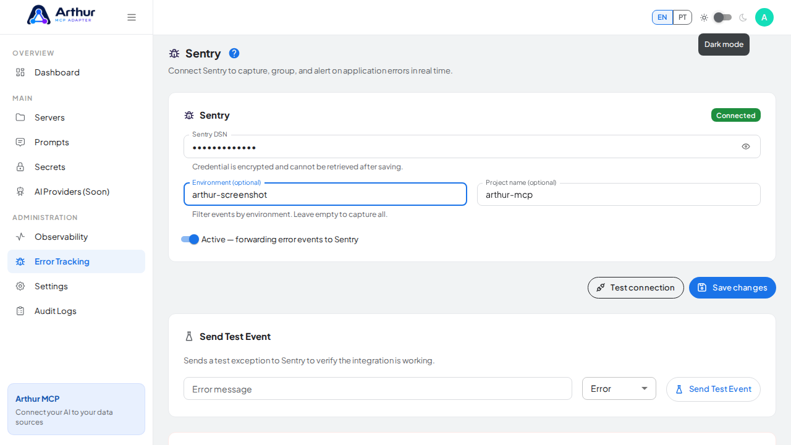
Task: Navigate to Secrets
Action: 76,167
